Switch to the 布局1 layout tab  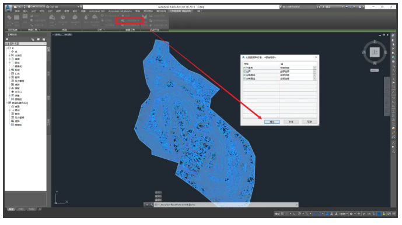[x=21, y=209]
